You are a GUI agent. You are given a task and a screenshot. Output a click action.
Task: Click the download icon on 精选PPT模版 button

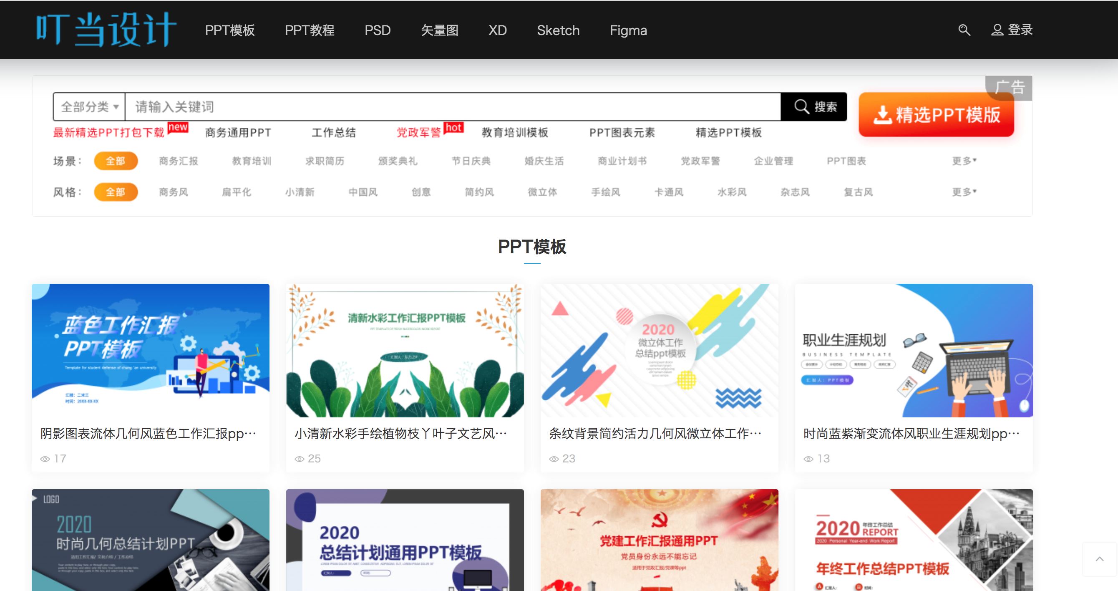[x=883, y=115]
